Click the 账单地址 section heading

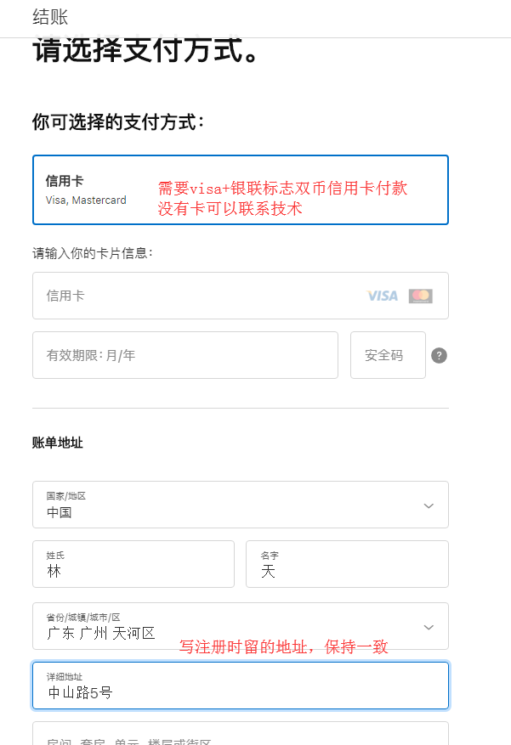click(58, 443)
